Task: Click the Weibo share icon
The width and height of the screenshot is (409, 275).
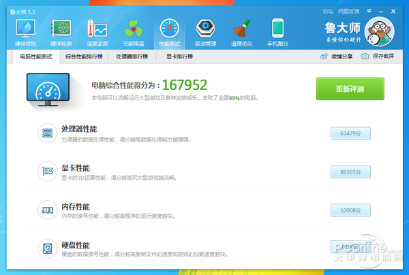Action: 324,56
